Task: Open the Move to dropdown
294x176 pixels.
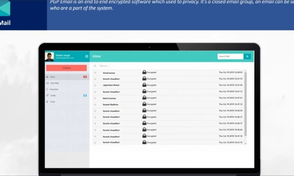Action: coord(104,66)
